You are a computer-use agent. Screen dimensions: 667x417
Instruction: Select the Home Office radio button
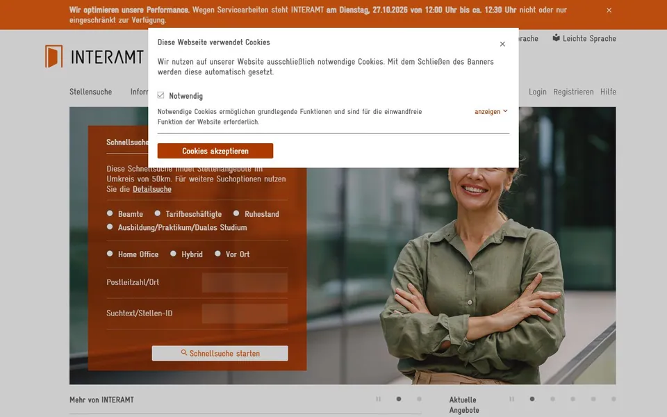[110, 254]
